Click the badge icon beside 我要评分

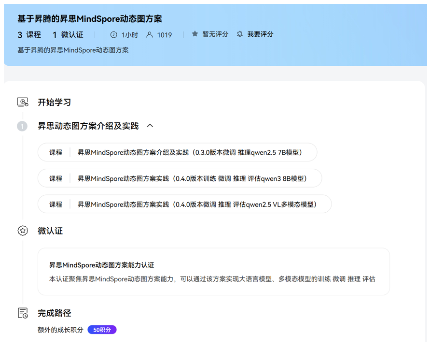tap(240, 34)
